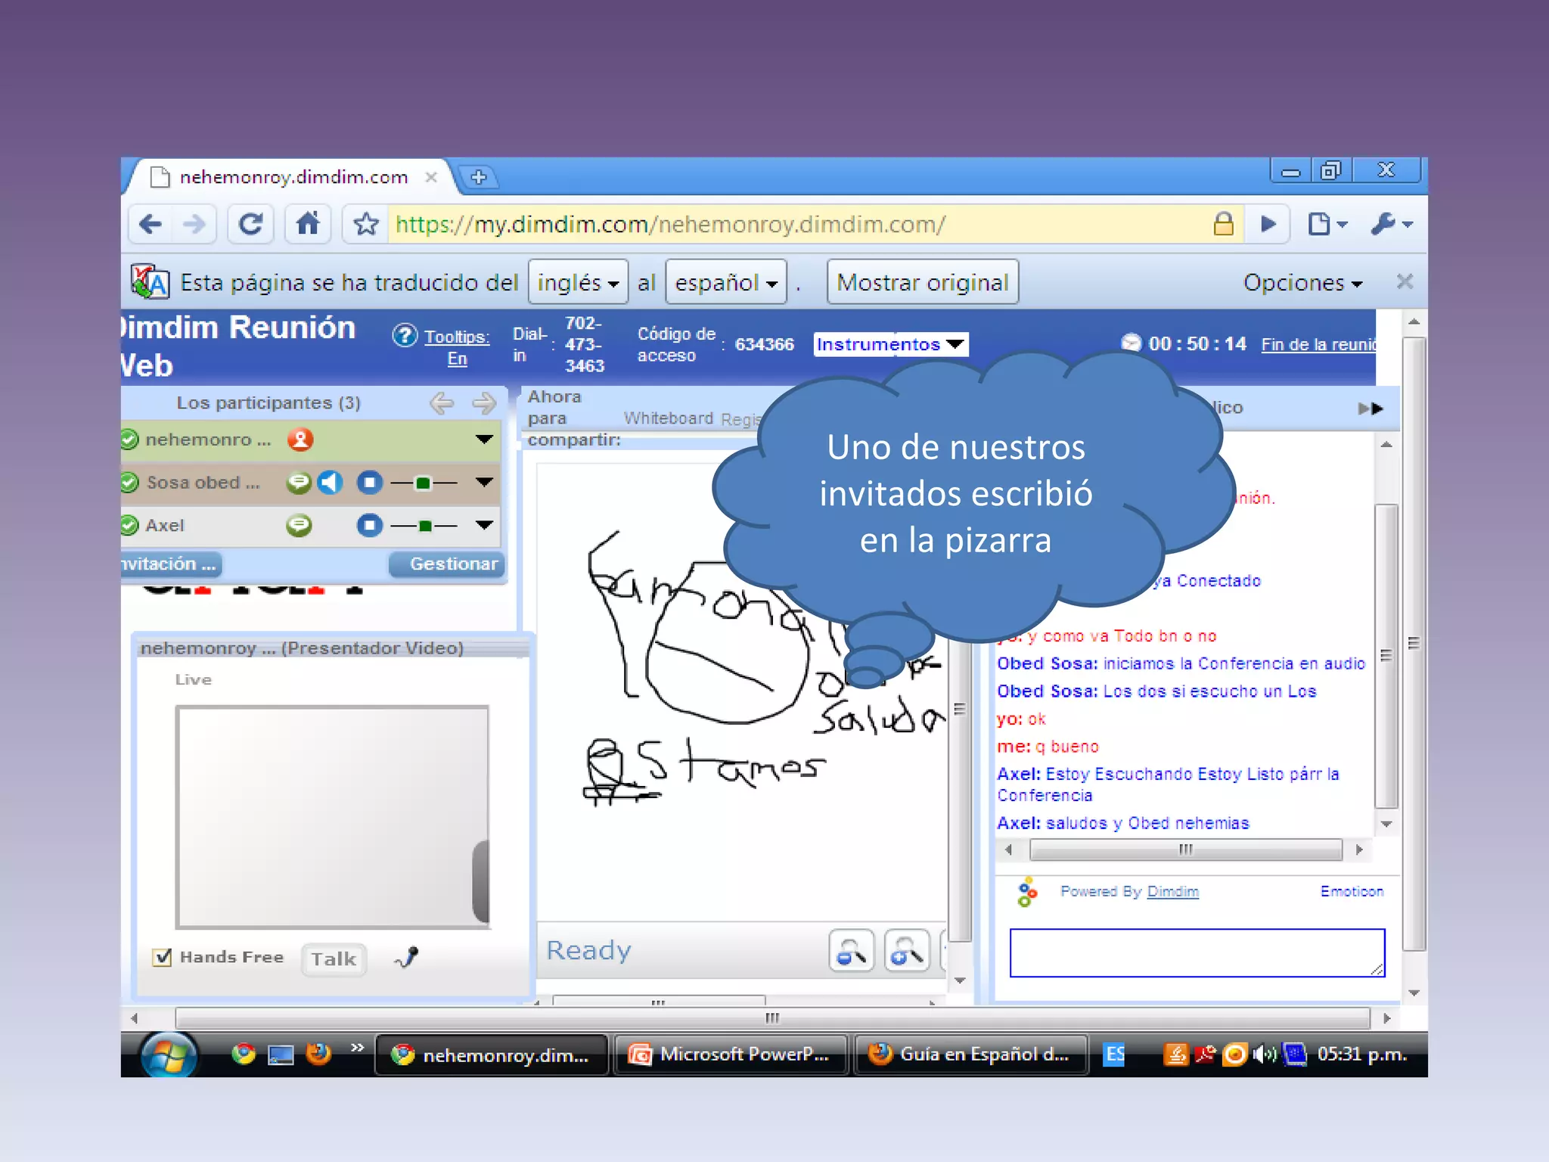This screenshot has width=1549, height=1162.
Task: Click the zoom out magnifier on the whiteboard
Action: pos(852,951)
